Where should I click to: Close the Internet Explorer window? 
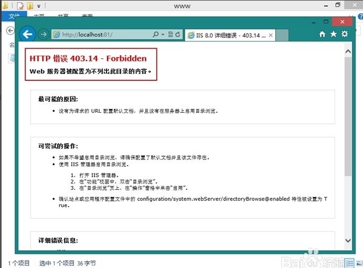343,22
